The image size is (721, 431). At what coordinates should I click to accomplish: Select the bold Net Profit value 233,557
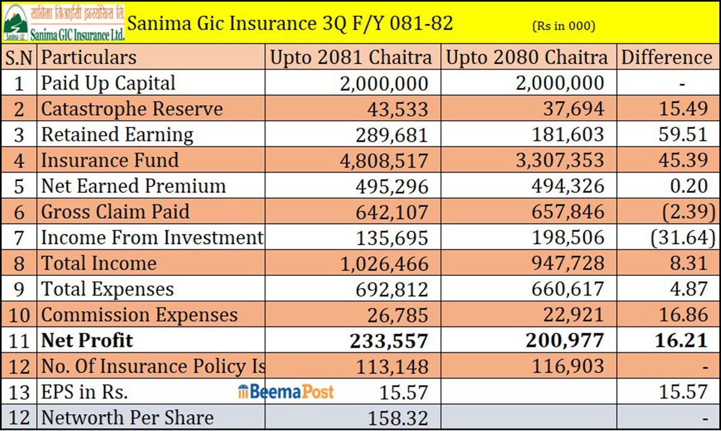[x=389, y=341]
